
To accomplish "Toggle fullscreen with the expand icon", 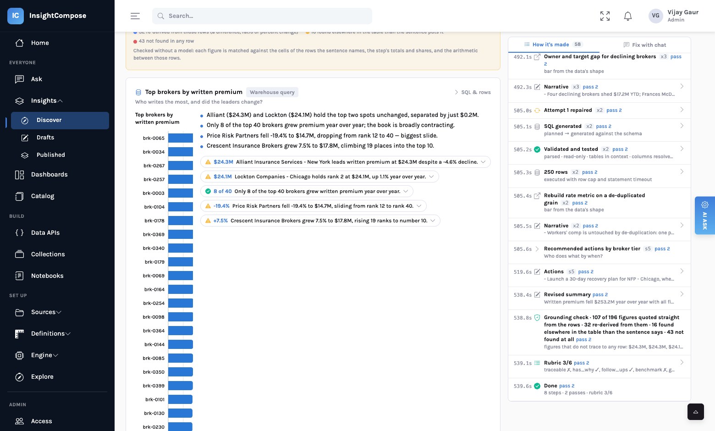I will pos(605,16).
